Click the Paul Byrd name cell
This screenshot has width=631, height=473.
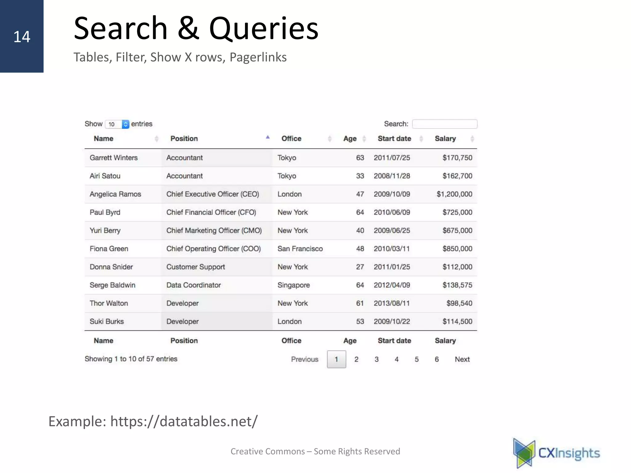click(105, 212)
